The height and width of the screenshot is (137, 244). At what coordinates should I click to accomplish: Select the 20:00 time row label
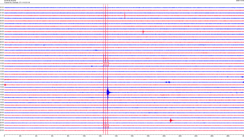(x=2, y=113)
